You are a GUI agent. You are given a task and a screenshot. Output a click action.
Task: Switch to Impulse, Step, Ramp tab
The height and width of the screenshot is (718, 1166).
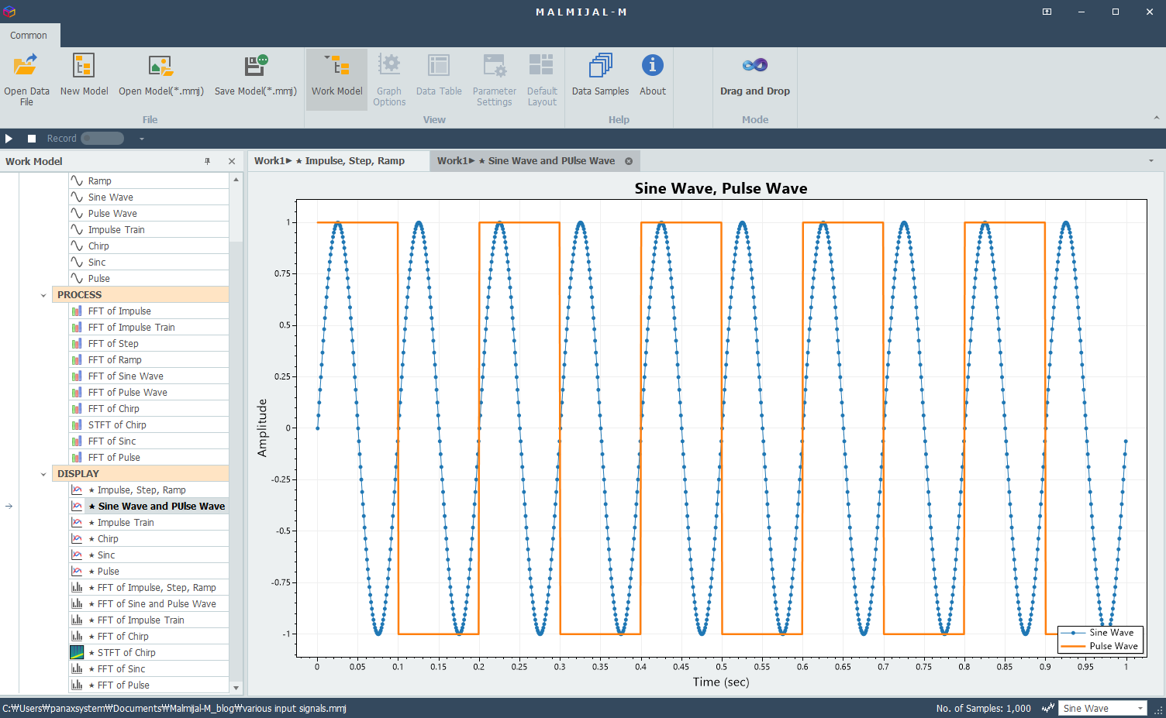[338, 161]
